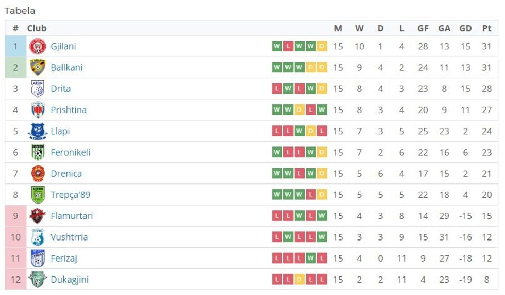Click the blue rank 1 position cell
The image size is (505, 295).
click(x=15, y=46)
